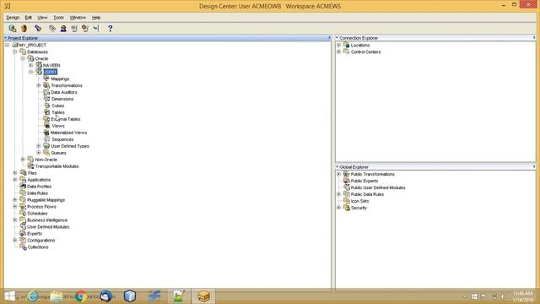This screenshot has height=304, width=540.
Task: Expand Control Centers in Connection Explorer
Action: tap(338, 52)
